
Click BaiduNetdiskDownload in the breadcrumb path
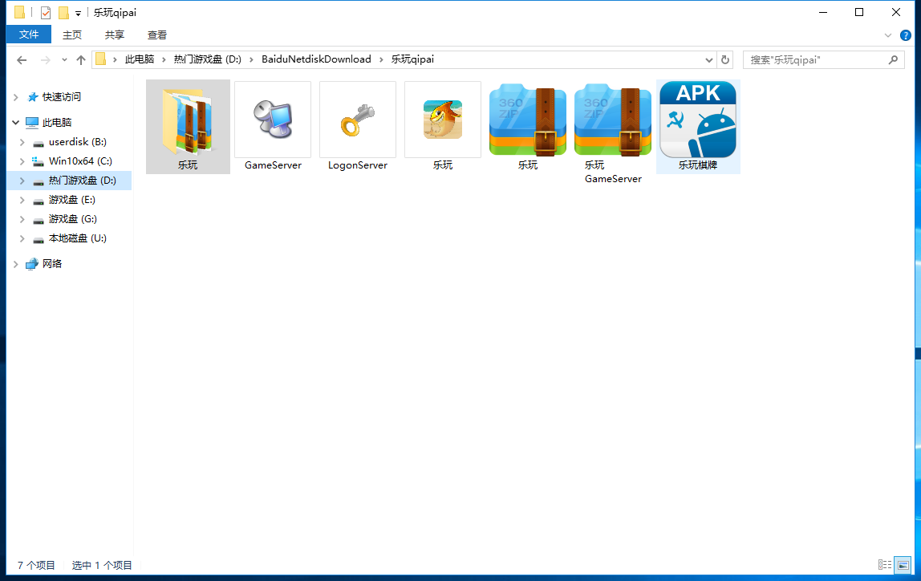point(316,59)
